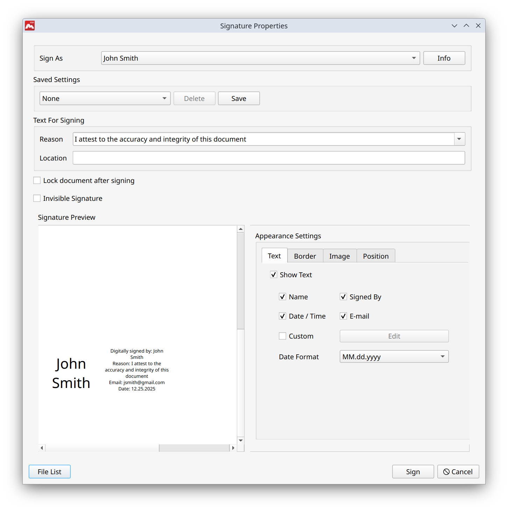Click the Cancel button's prohibition icon

(x=447, y=471)
